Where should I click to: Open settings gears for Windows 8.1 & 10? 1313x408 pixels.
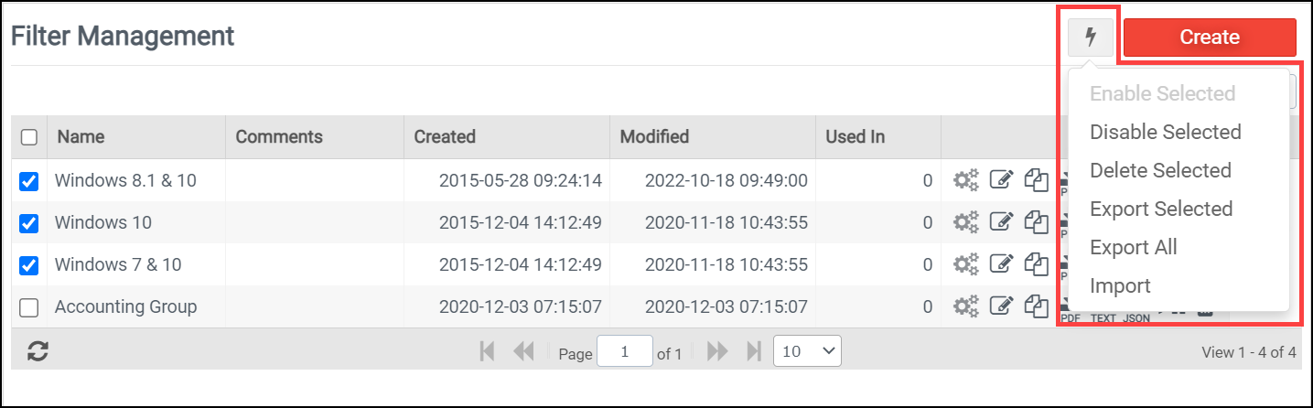tap(966, 180)
